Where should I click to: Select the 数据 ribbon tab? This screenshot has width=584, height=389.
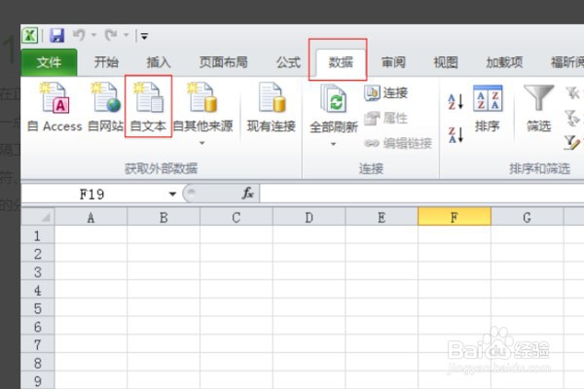341,62
